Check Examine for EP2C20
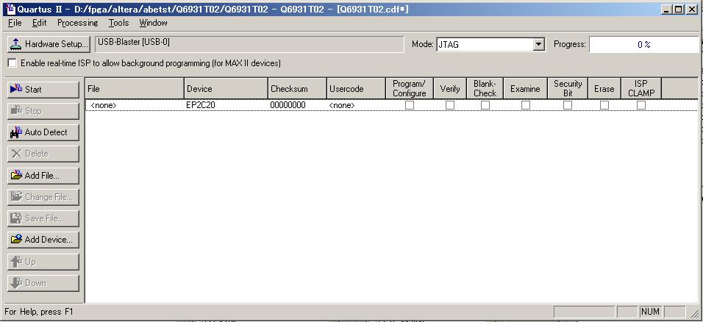Screen dimensions: 703x322 pyautogui.click(x=526, y=105)
